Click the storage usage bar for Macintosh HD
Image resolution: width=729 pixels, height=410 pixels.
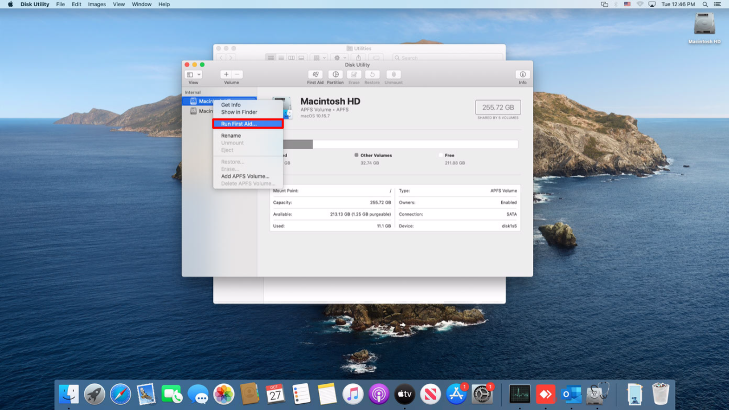[x=399, y=143]
